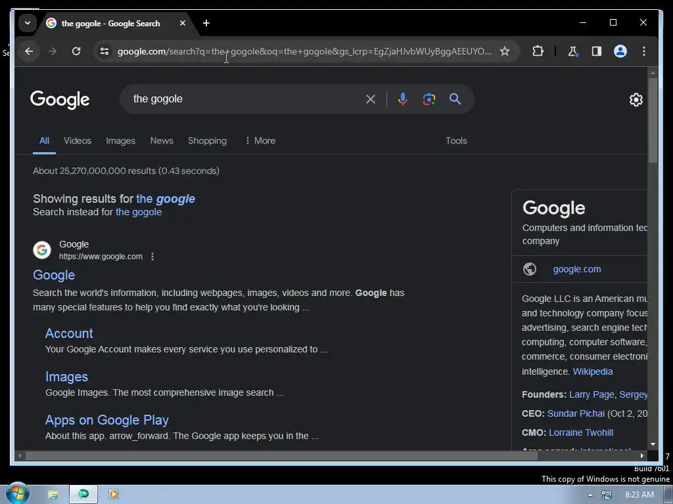The width and height of the screenshot is (673, 504).
Task: View site information icon in address bar
Action: (104, 51)
